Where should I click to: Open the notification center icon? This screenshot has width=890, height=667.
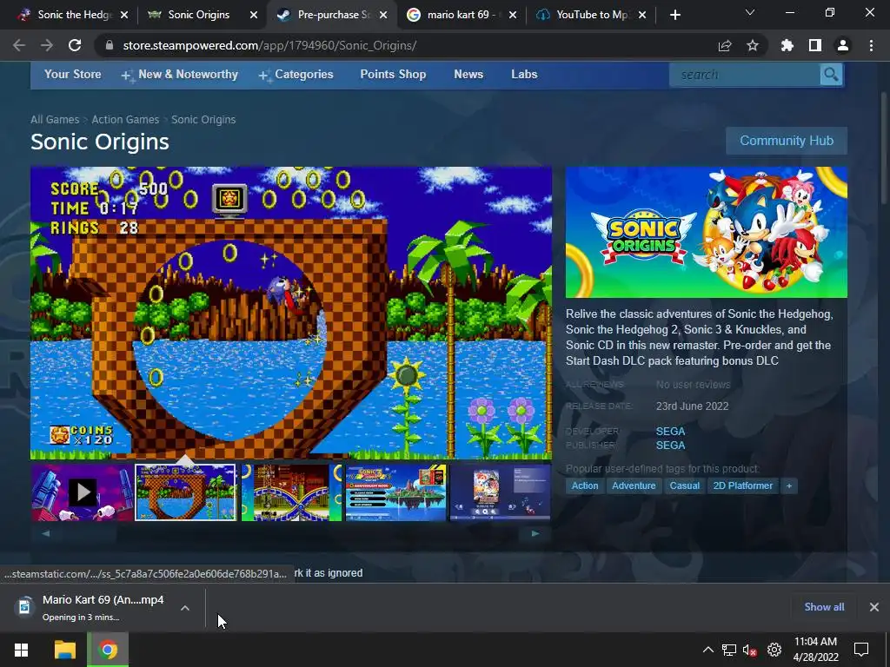[861, 650]
